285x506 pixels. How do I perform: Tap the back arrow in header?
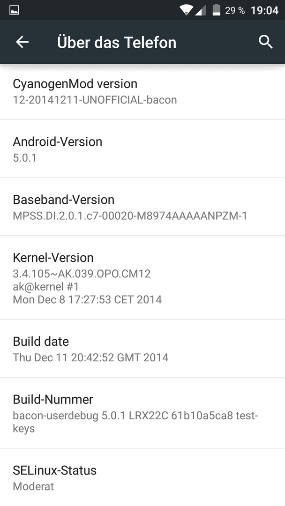(x=22, y=42)
